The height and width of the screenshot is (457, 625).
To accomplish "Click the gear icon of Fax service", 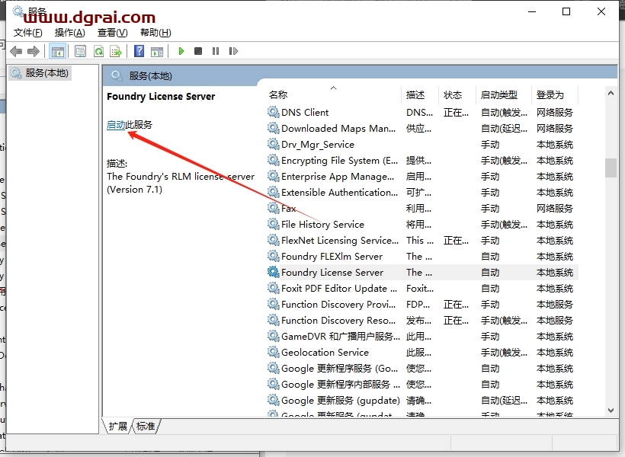I will click(x=273, y=208).
